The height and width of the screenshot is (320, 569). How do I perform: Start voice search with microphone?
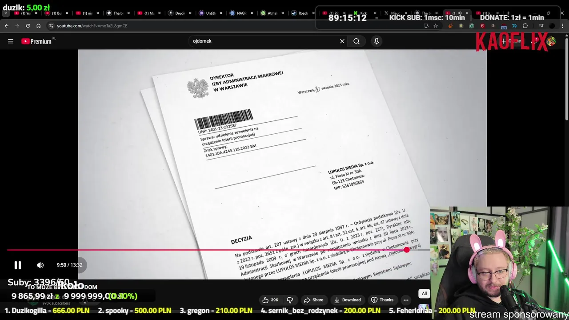tap(377, 41)
